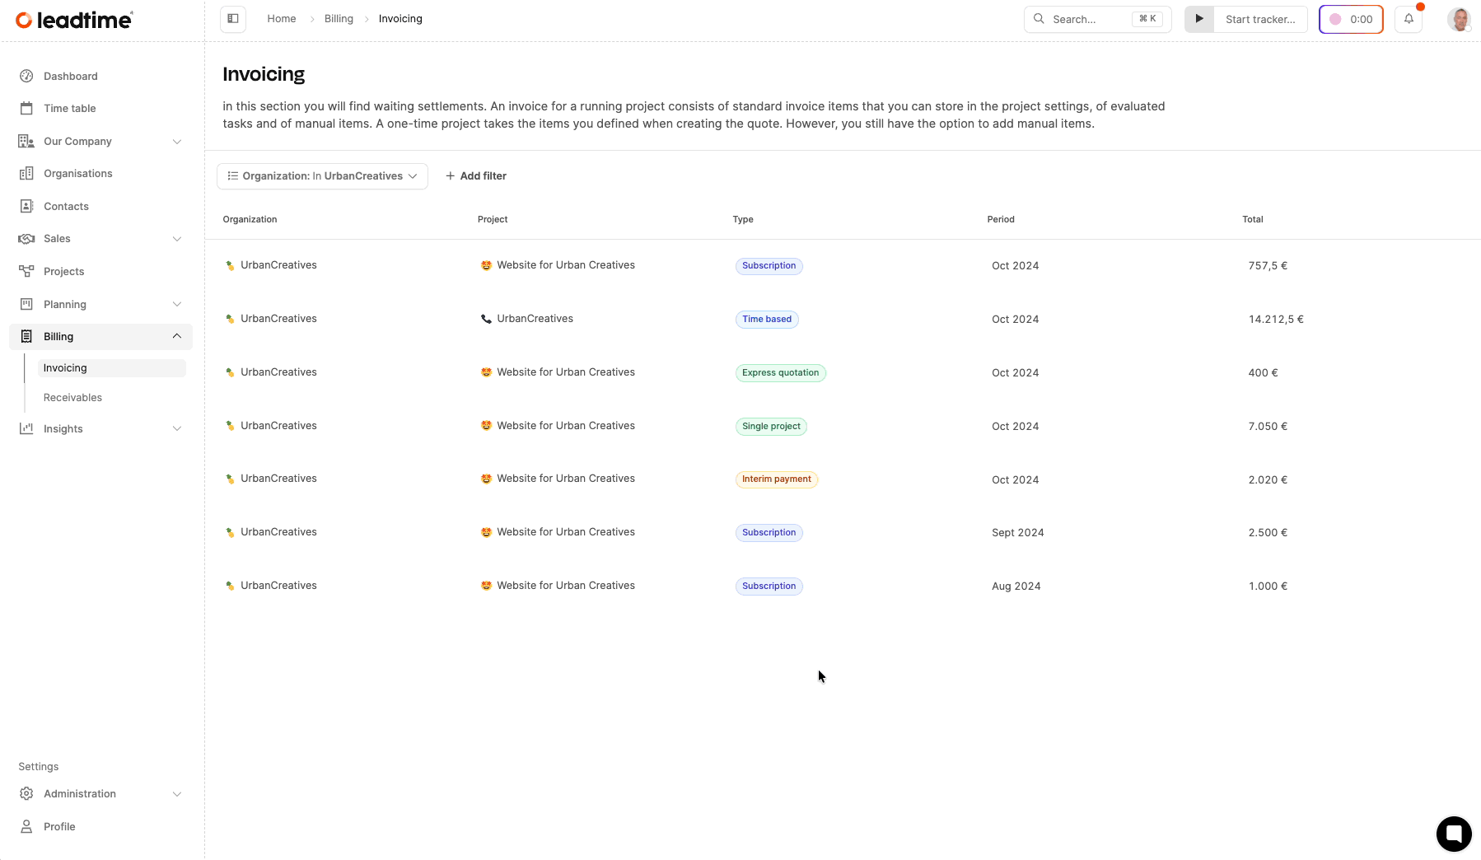Open the chat support bubble
1481x860 pixels.
[x=1454, y=834]
